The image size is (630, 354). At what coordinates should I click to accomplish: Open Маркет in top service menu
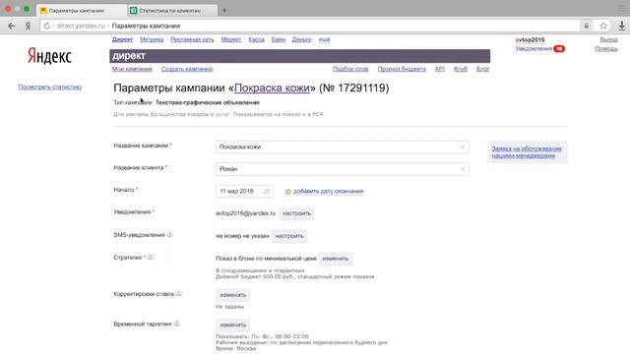pos(231,39)
